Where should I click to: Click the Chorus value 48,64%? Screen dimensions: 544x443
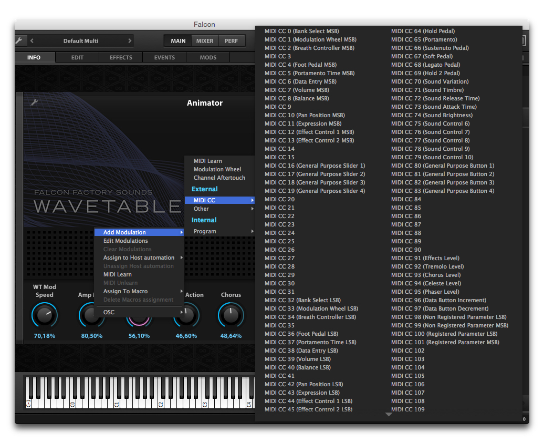point(231,336)
